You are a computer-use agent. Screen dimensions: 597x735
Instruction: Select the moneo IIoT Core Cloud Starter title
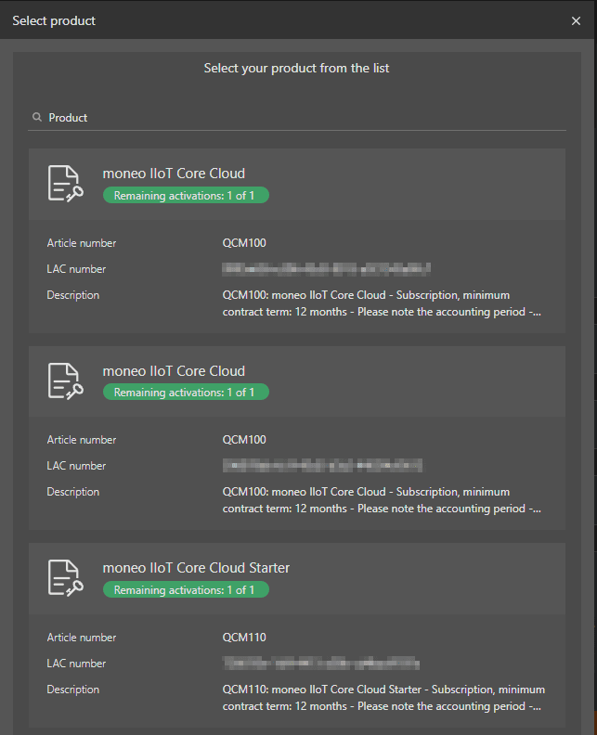click(x=196, y=568)
